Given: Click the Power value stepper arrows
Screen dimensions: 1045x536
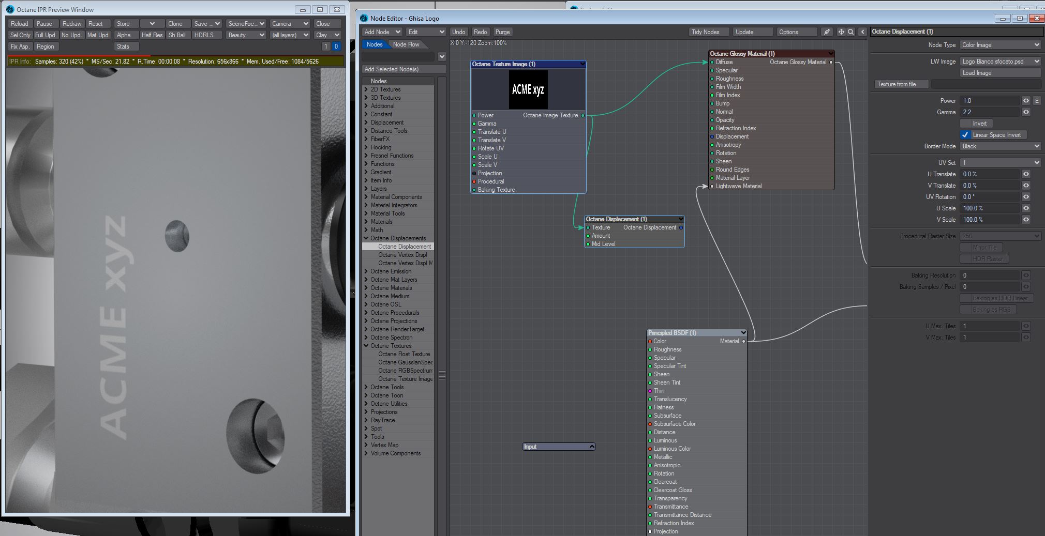Looking at the screenshot, I should (1026, 101).
